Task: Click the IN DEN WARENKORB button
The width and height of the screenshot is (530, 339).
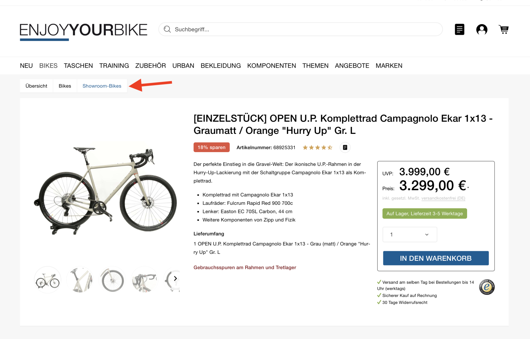Action: tap(436, 258)
